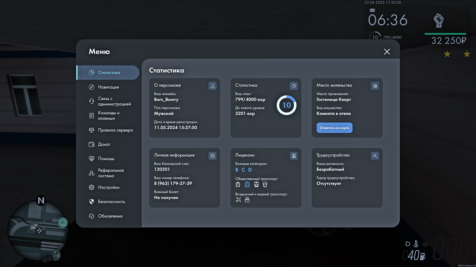Close the Меню window with X
476x267 pixels.
tap(387, 52)
